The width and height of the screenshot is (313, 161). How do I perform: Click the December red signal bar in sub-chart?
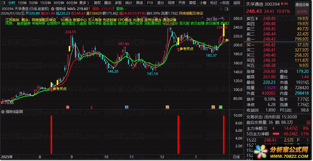178,135
